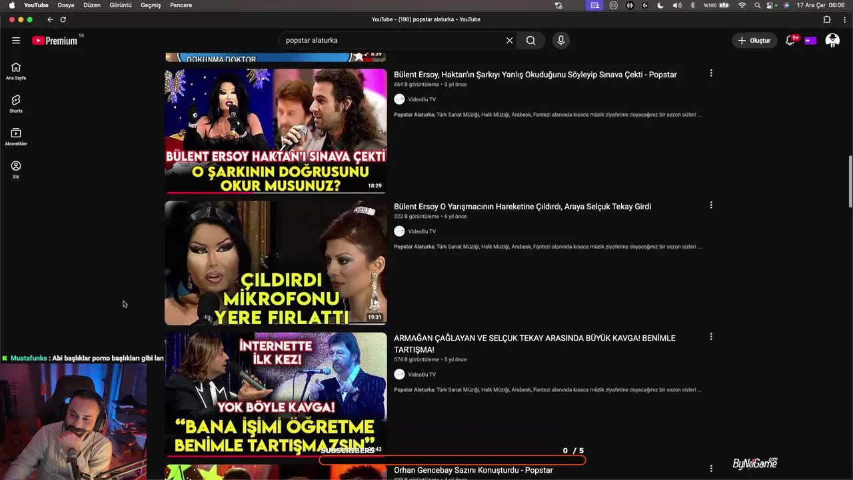Viewport: 853px width, 480px height.
Task: Open VideoBu TV channel under ARMAĞAN ÇAĞLAYAN video
Action: click(422, 375)
